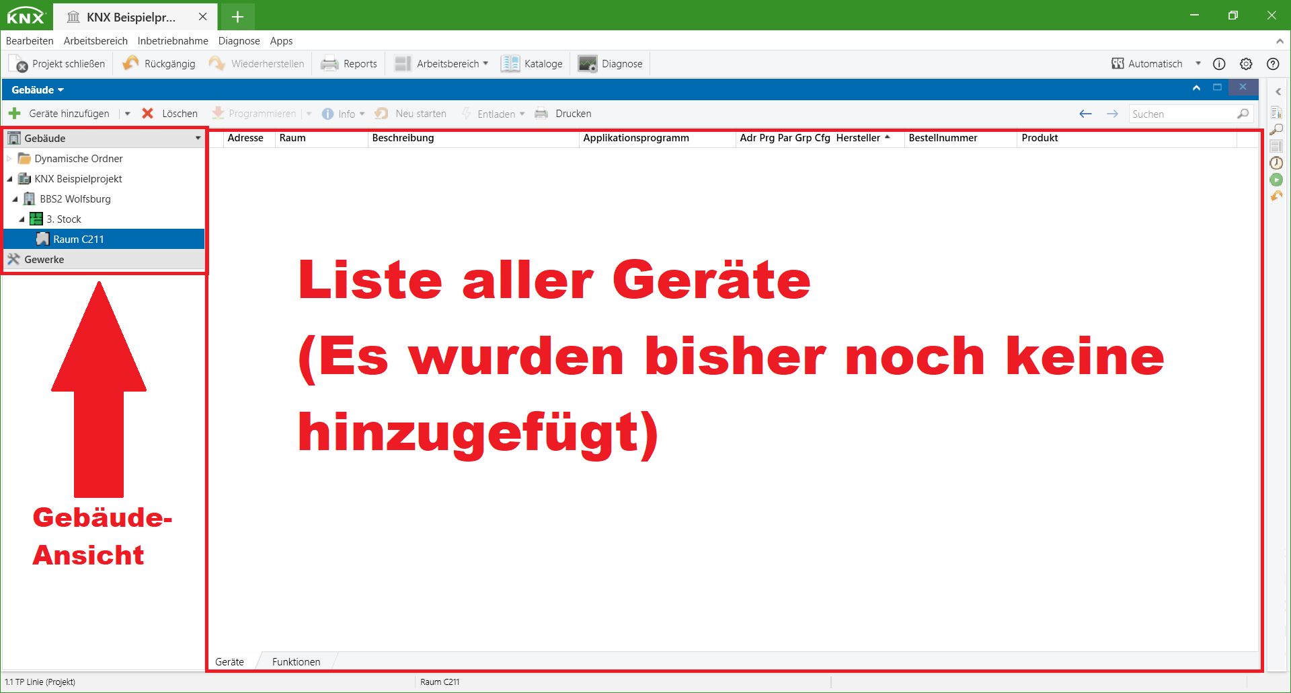Sort by the Hersteller column header

click(x=858, y=138)
